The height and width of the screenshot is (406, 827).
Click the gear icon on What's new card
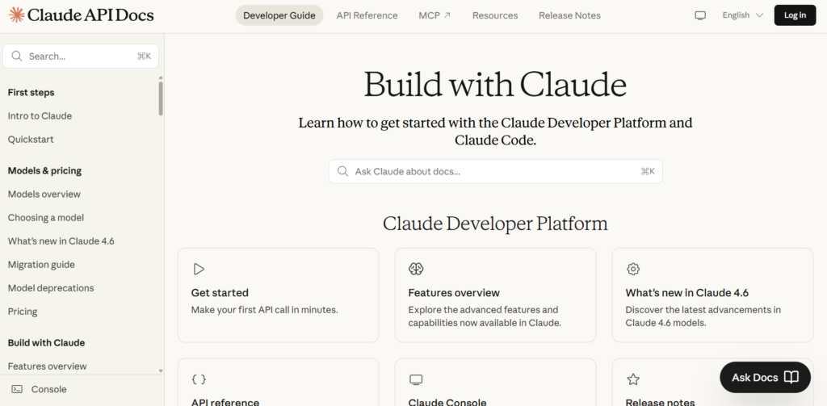633,269
